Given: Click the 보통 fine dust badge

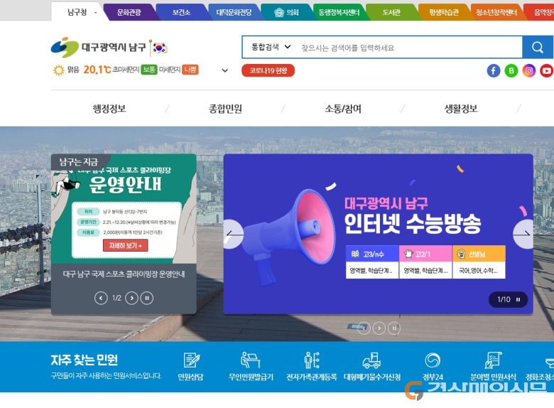Looking at the screenshot, I should [x=148, y=70].
